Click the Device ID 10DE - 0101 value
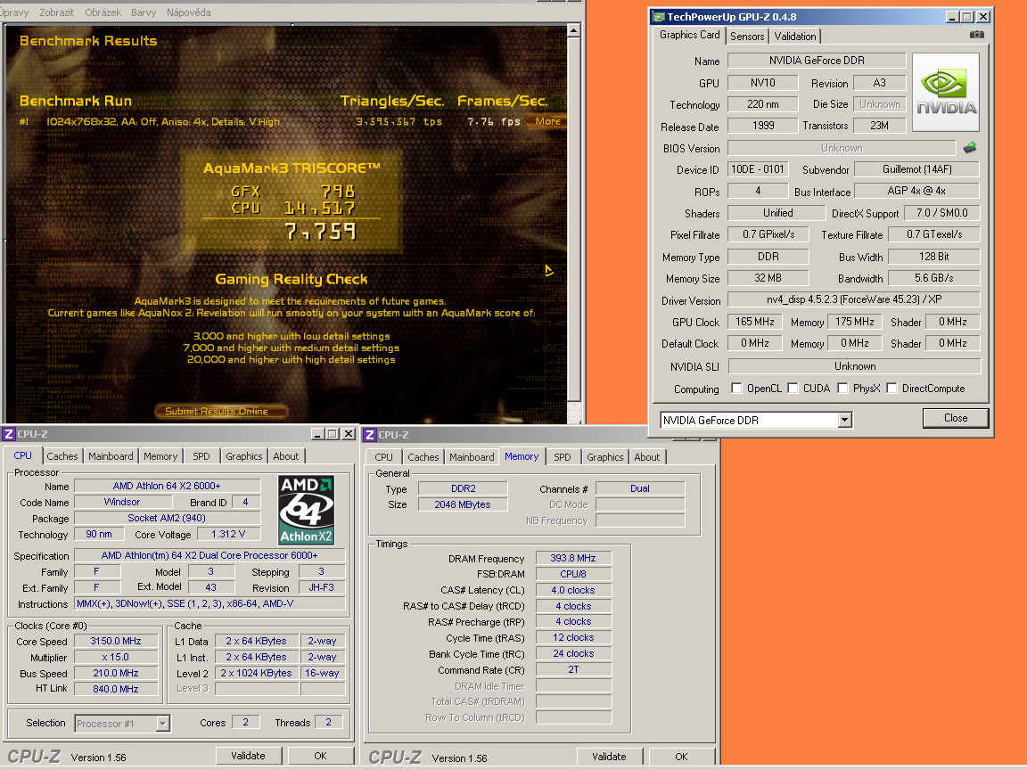 pyautogui.click(x=758, y=169)
